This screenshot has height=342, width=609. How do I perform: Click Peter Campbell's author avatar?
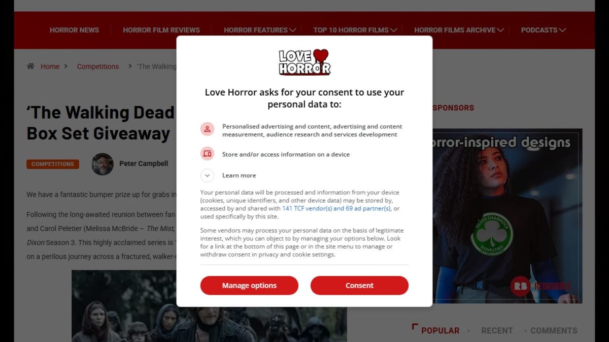[x=103, y=164]
